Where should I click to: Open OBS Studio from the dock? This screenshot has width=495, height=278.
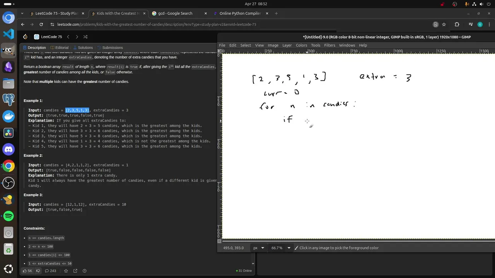click(9, 183)
